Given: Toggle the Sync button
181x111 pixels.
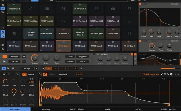Looking at the screenshot, I should click(4, 69).
